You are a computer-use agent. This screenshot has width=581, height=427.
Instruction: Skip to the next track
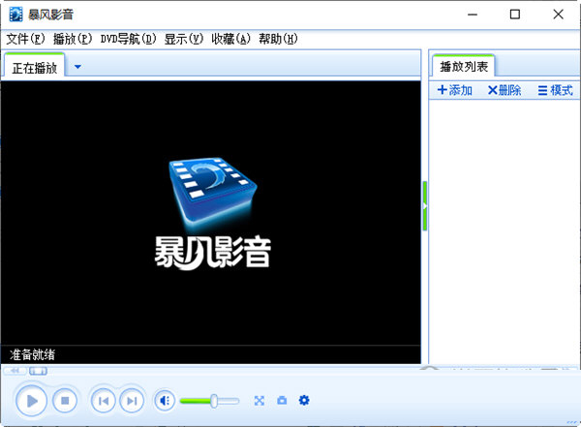coord(132,400)
